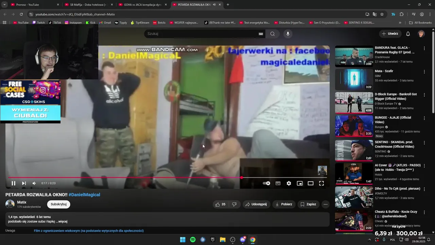Subscribe to Matix via Subskrybuj button
This screenshot has height=245, width=435.
[x=58, y=204]
